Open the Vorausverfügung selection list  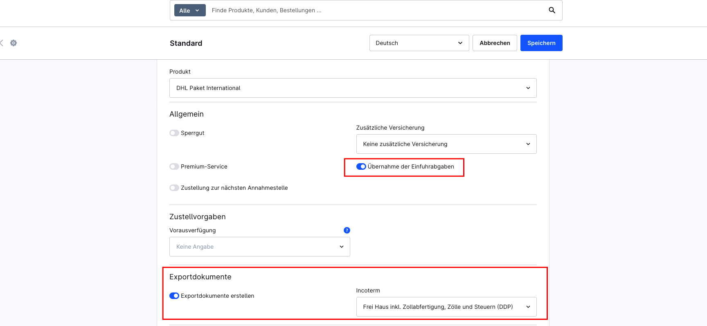click(259, 247)
